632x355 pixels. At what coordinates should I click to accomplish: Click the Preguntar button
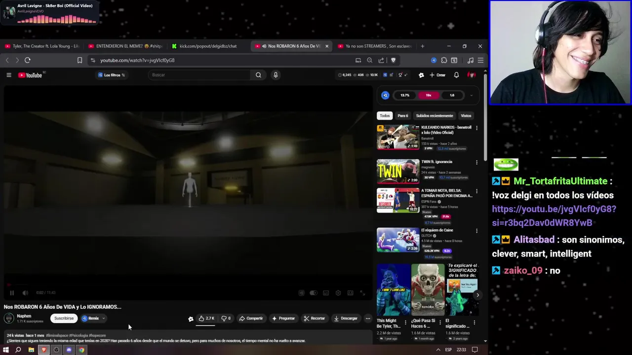(x=283, y=319)
